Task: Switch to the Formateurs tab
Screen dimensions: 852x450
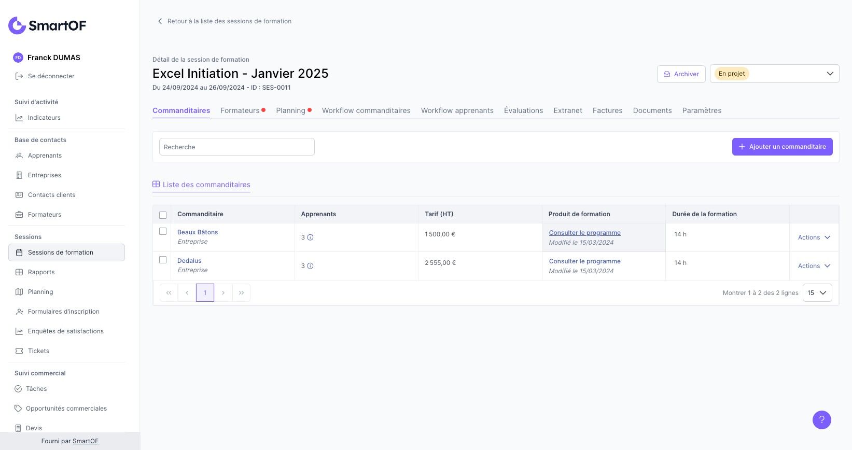Action: click(x=240, y=110)
